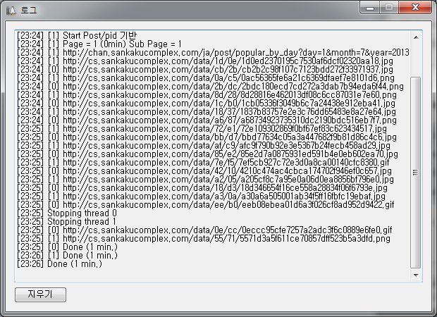Click the popular_by_day URL log line

click(x=213, y=52)
